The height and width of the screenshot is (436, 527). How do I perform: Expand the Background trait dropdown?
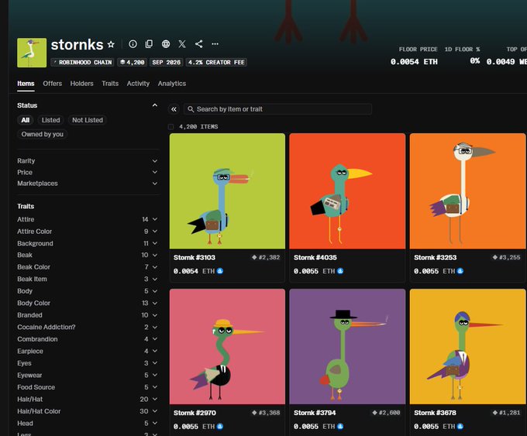pyautogui.click(x=88, y=243)
